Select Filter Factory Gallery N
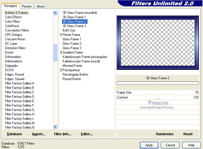The image size is (203, 149). [20, 127]
